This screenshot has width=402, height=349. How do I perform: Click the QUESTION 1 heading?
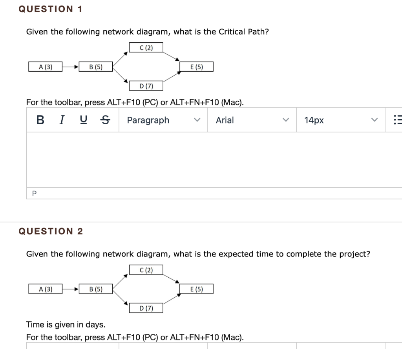coord(50,9)
